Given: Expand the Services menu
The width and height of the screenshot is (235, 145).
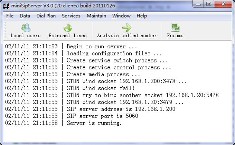Looking at the screenshot, I should pos(71,16).
